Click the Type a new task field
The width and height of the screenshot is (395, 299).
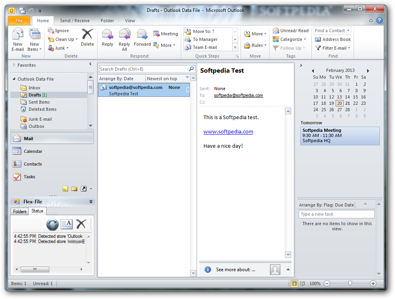336,214
